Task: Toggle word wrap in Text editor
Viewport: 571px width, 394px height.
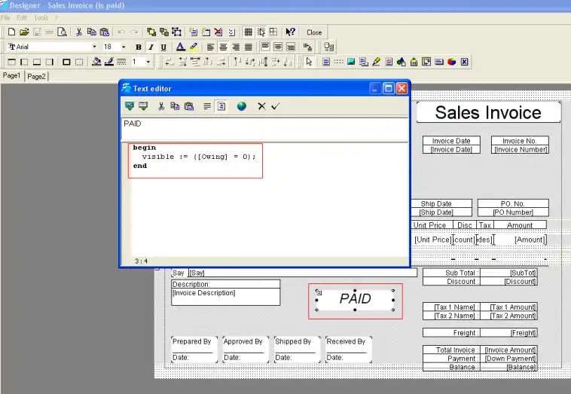Action: click(207, 106)
